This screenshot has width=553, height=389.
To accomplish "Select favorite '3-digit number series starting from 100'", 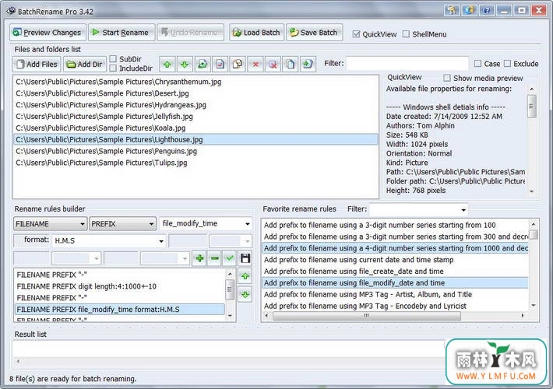I will (x=395, y=225).
